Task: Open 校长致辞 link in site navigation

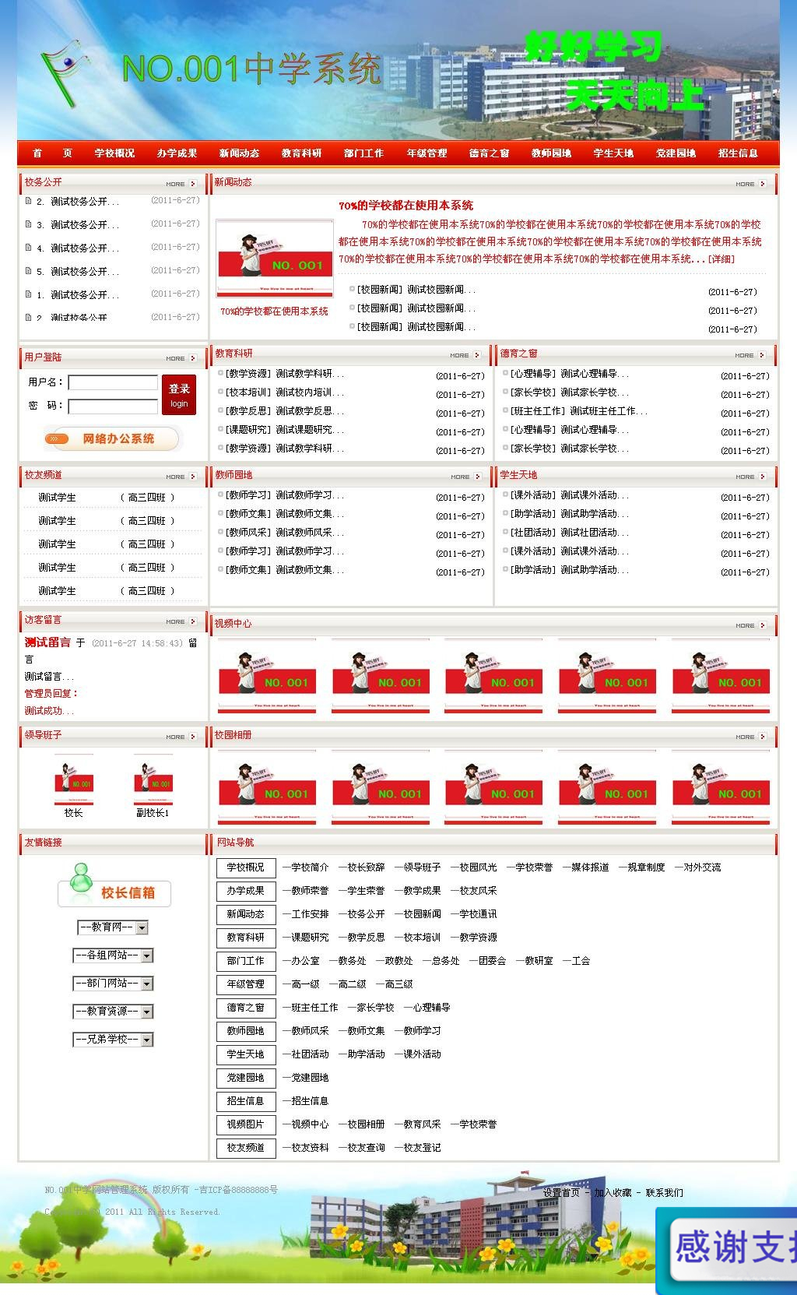Action: pos(366,867)
